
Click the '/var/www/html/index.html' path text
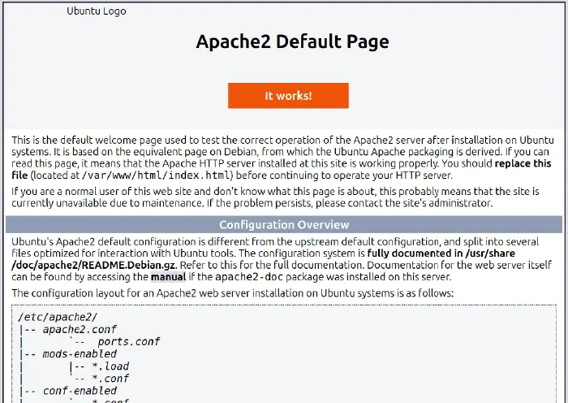coord(156,175)
